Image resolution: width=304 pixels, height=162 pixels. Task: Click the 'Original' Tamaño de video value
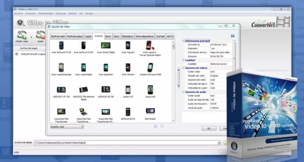click(214, 76)
